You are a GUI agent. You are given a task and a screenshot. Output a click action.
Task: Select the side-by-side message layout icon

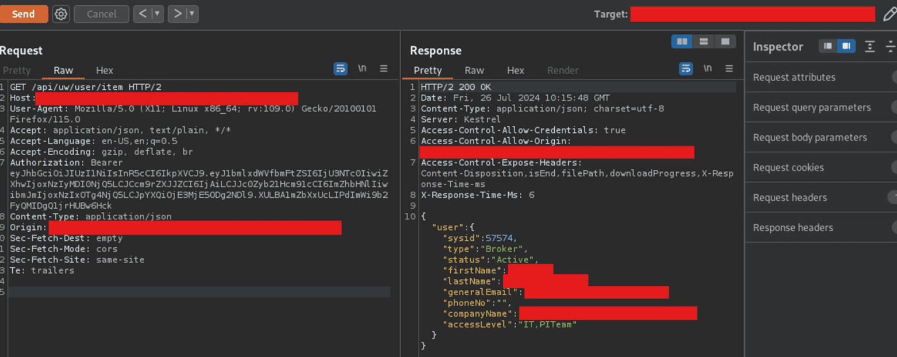click(682, 41)
